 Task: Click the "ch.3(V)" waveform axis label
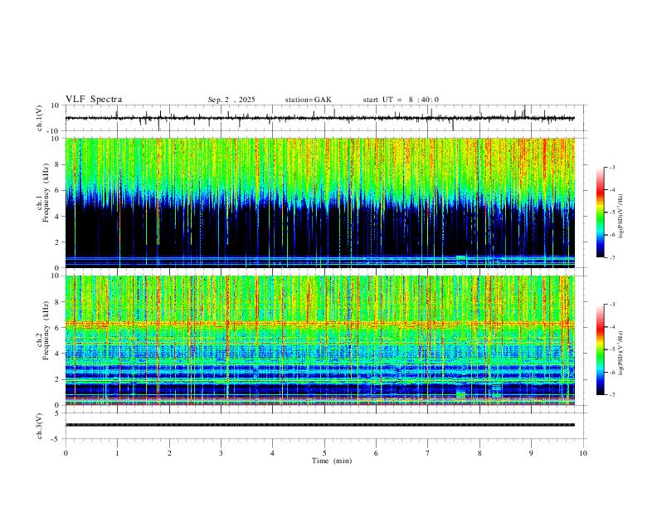40,427
